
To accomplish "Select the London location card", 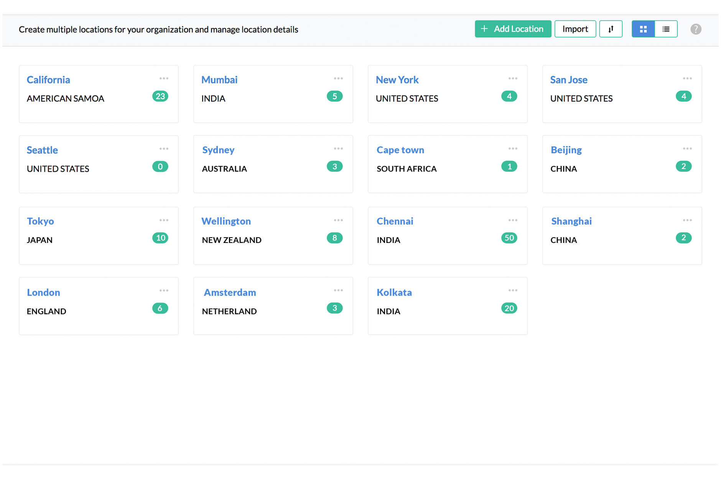I will [43, 292].
